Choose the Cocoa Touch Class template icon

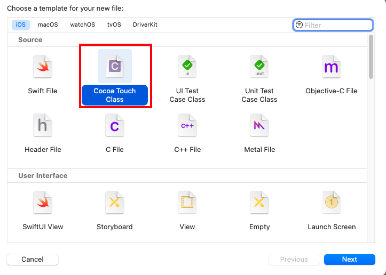coord(115,67)
